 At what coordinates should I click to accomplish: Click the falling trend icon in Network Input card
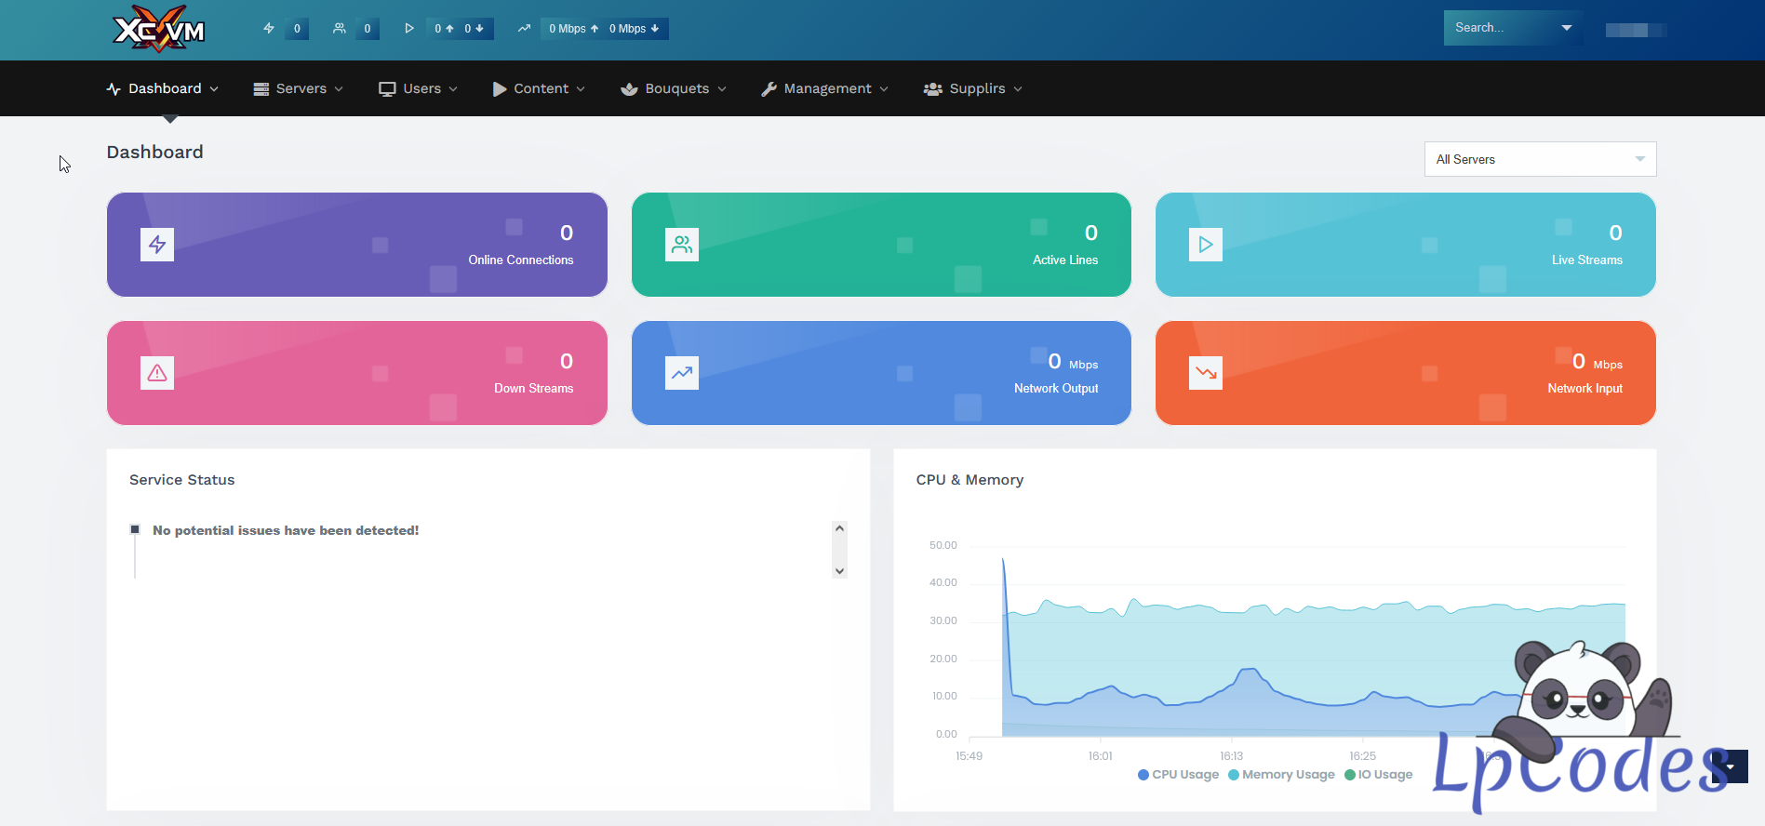(x=1206, y=373)
